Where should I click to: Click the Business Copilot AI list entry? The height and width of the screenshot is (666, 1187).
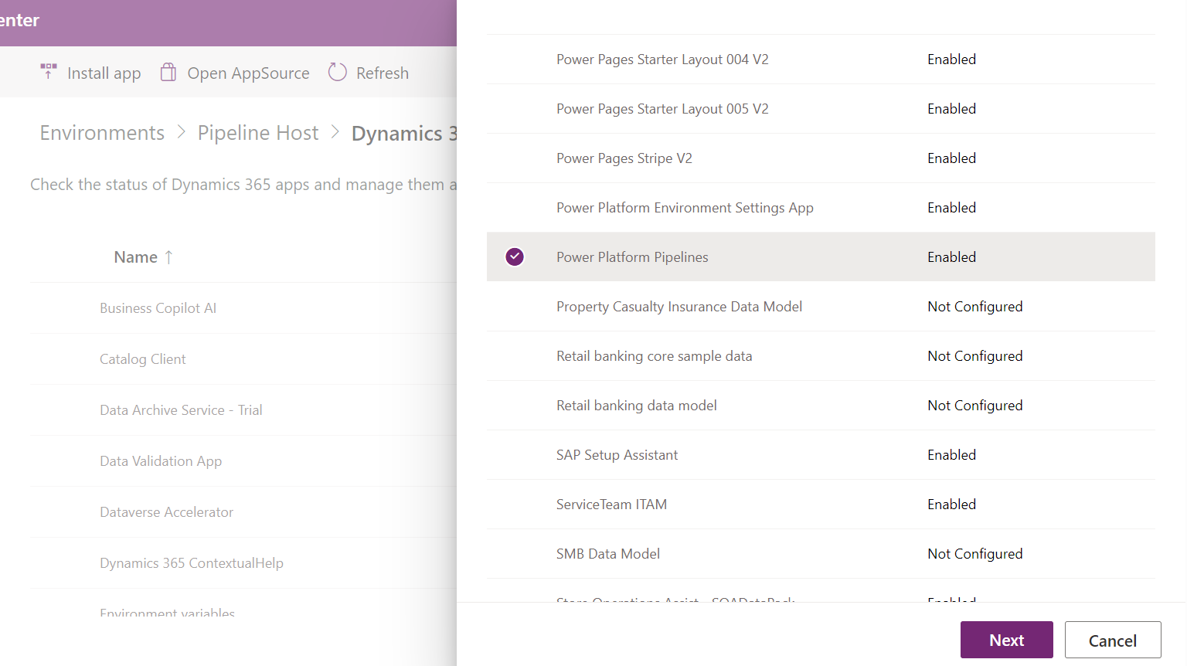pyautogui.click(x=158, y=308)
